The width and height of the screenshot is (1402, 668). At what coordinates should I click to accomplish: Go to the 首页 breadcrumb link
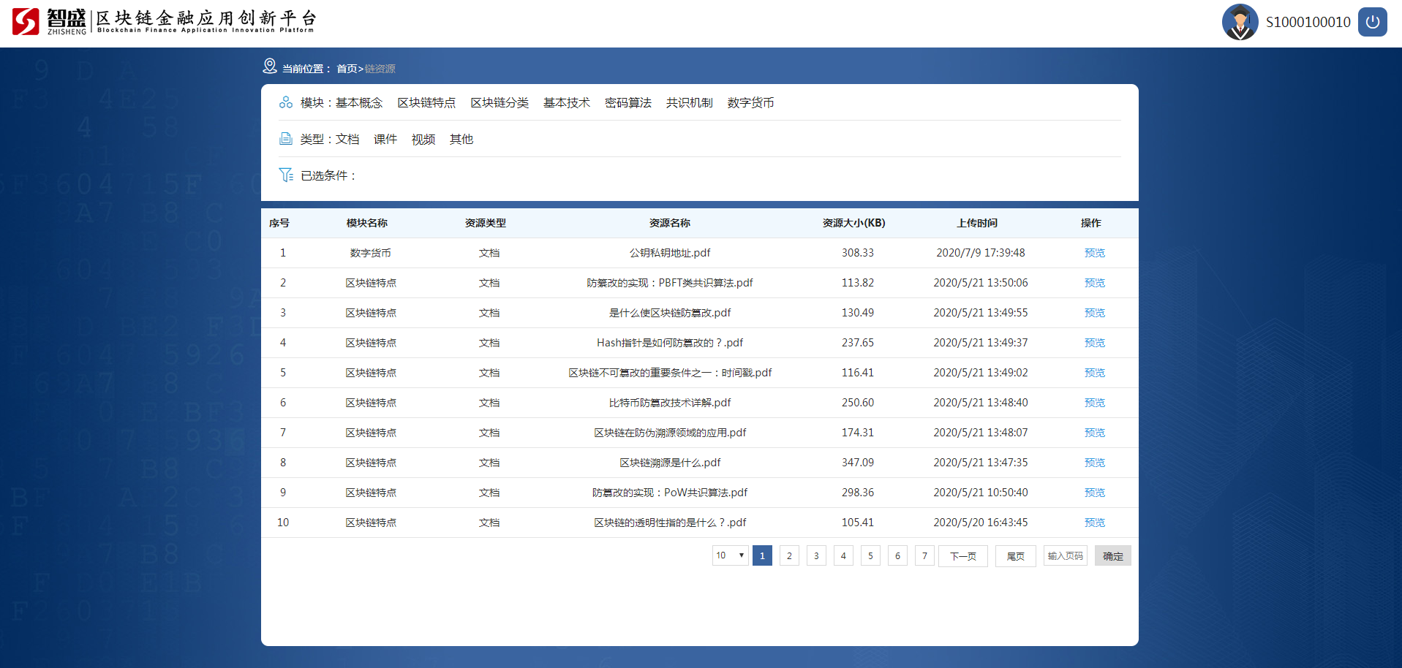tap(347, 69)
